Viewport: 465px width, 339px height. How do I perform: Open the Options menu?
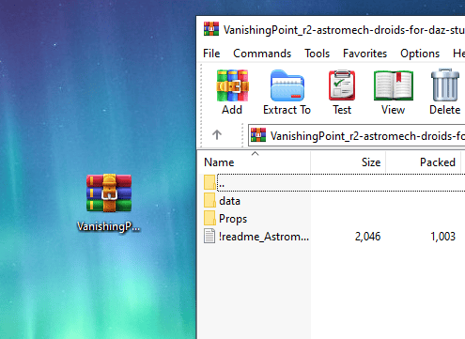pos(420,54)
